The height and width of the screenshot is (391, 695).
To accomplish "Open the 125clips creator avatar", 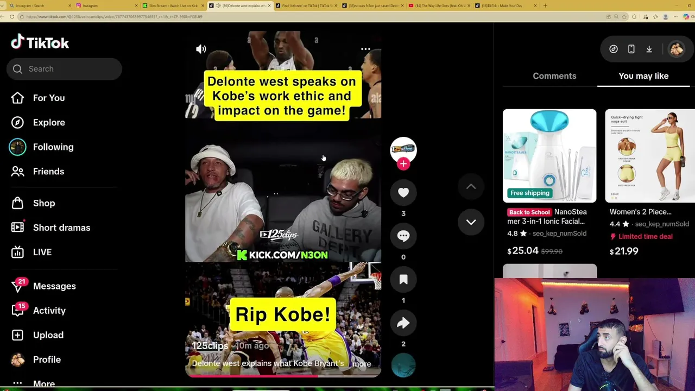I will (403, 149).
